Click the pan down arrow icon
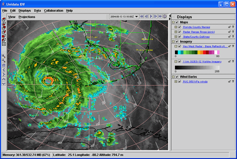 (4, 83)
